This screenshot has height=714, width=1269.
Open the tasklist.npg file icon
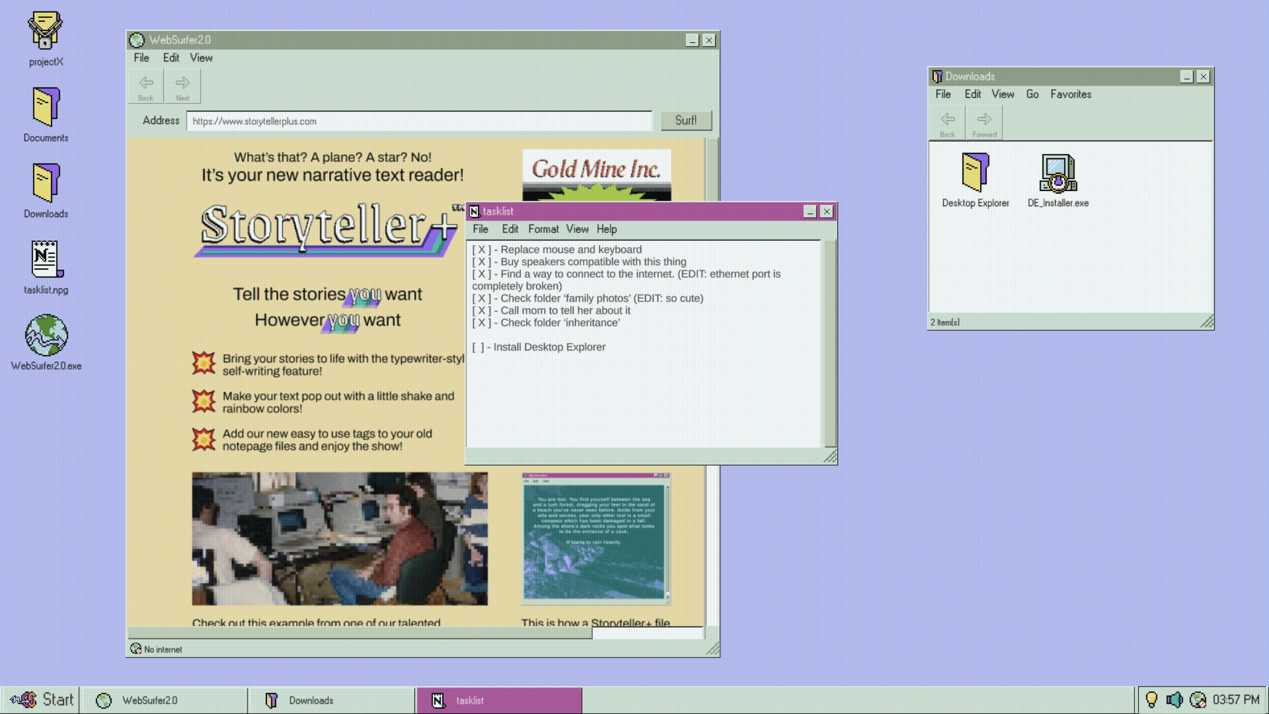pyautogui.click(x=46, y=259)
